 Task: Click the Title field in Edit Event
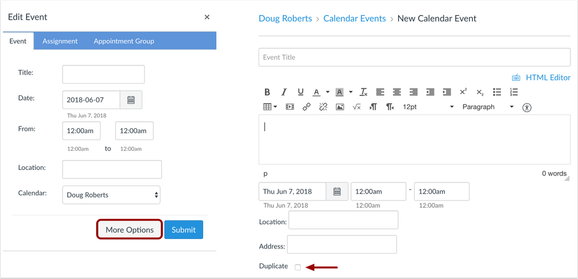pyautogui.click(x=104, y=75)
